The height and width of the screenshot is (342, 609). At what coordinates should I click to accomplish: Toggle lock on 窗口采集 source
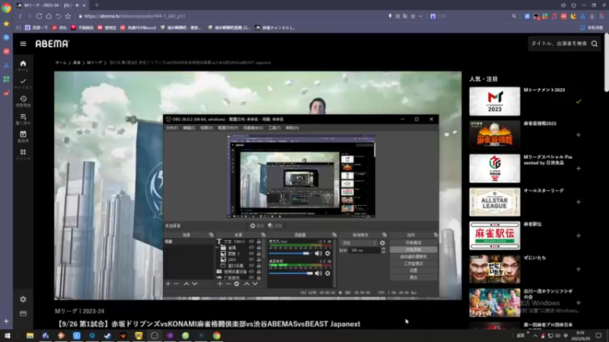(259, 265)
